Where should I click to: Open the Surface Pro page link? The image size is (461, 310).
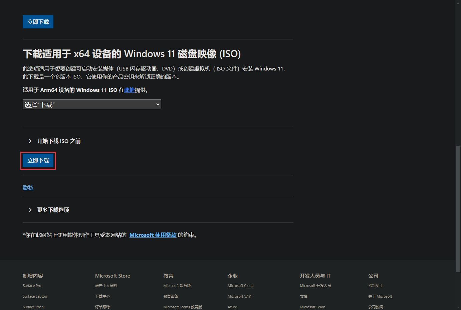(32, 286)
